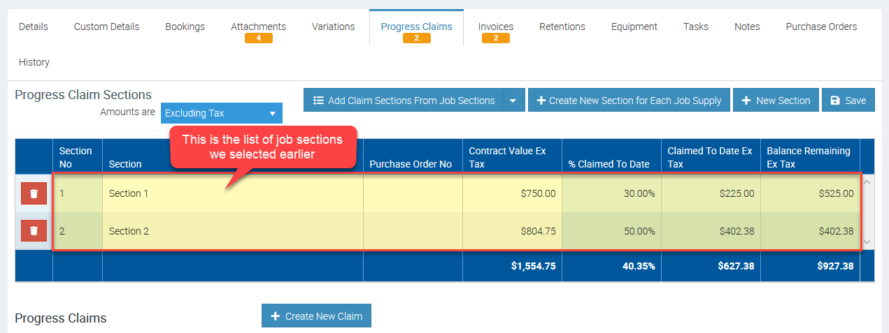The width and height of the screenshot is (889, 333).
Task: Go to the Variations tab
Action: [x=333, y=27]
